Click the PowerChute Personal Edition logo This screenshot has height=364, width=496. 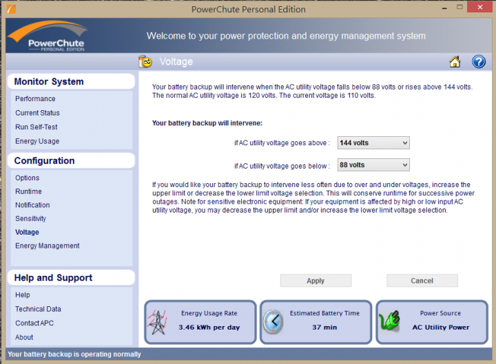click(x=48, y=36)
